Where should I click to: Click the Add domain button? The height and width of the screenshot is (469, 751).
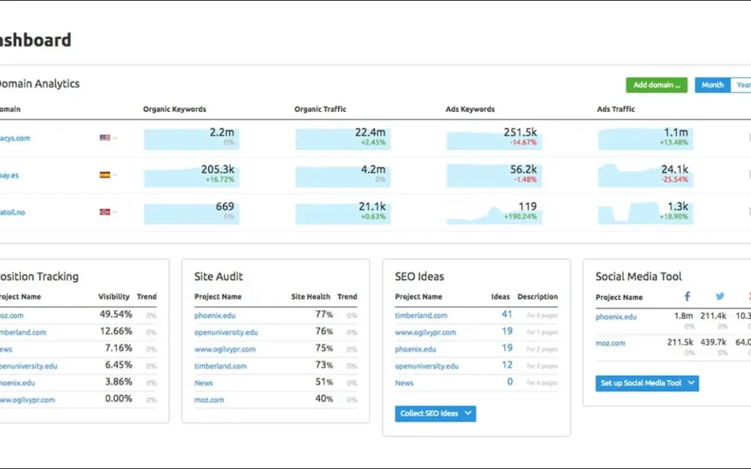tap(656, 85)
